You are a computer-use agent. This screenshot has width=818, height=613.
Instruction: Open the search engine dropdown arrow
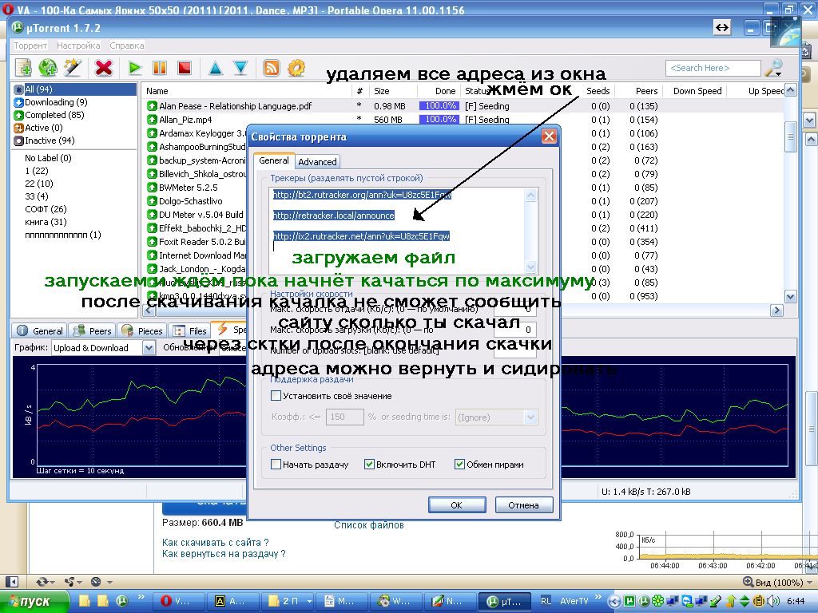[779, 73]
